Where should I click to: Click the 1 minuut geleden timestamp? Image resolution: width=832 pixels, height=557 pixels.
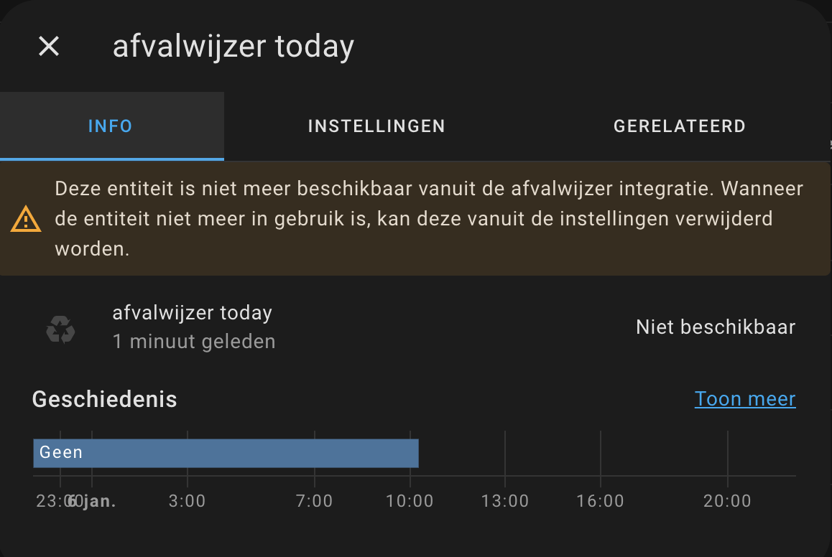[194, 342]
